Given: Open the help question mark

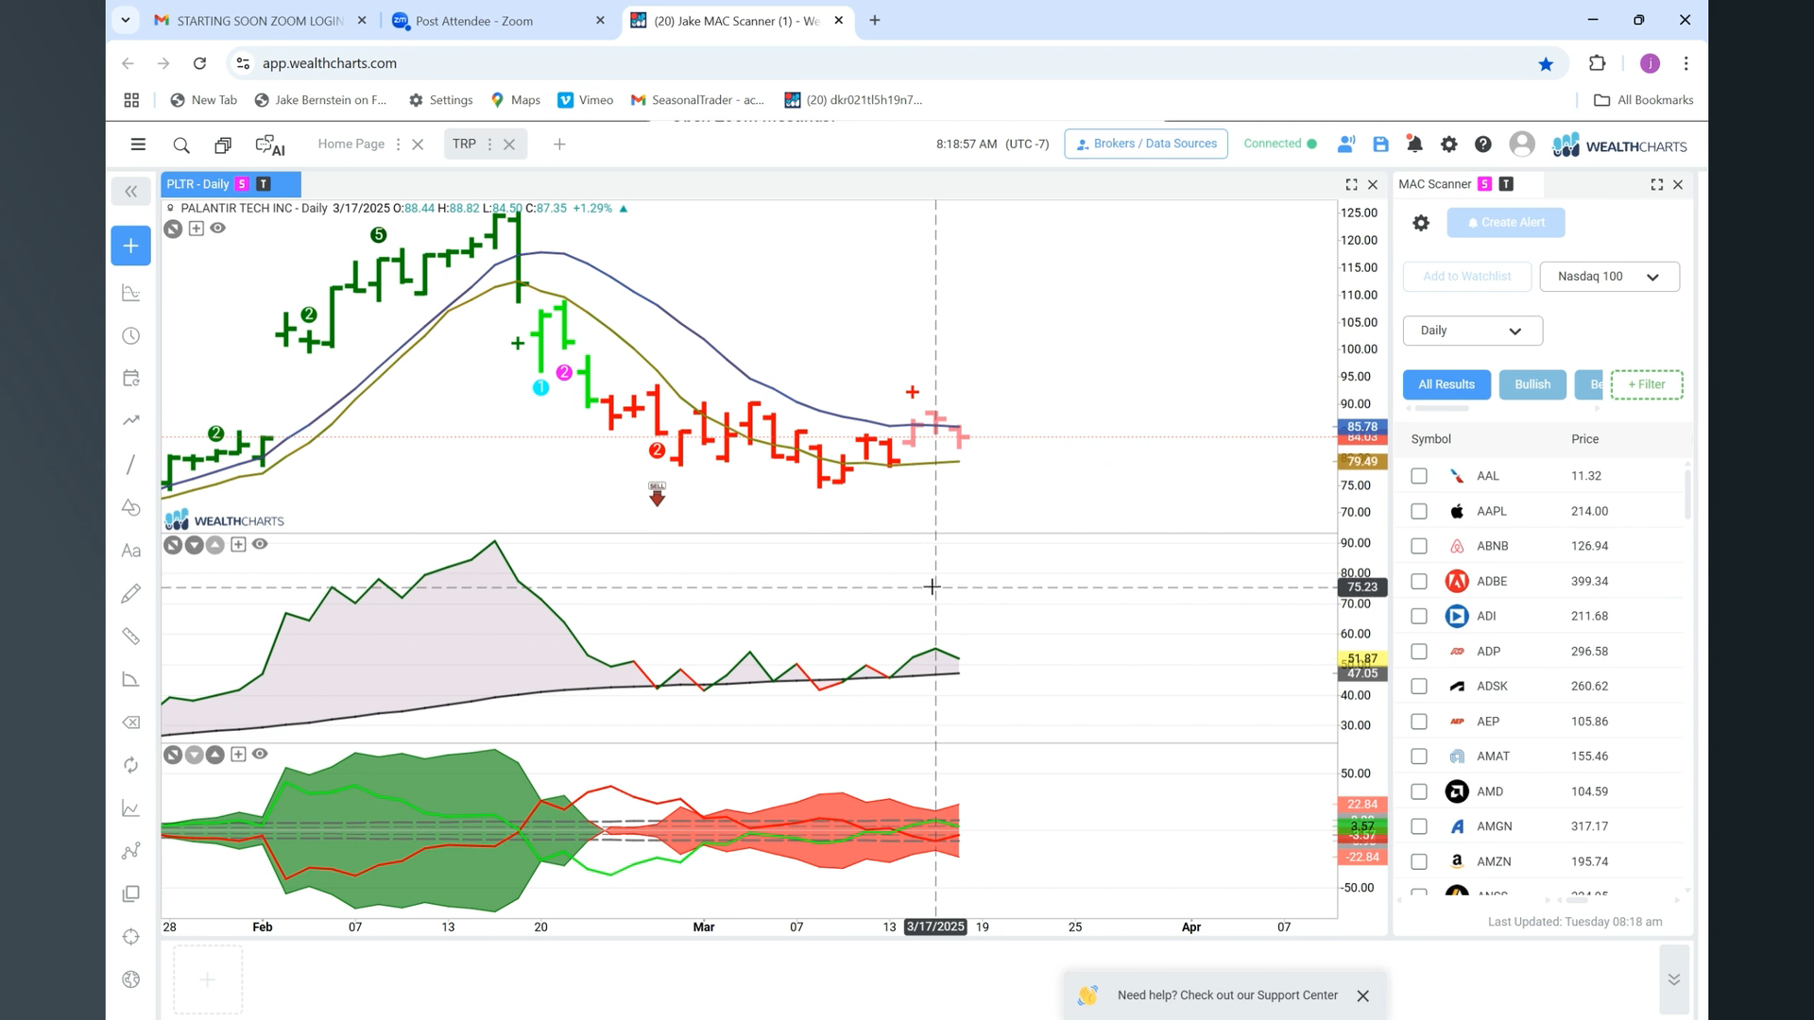Looking at the screenshot, I should pos(1483,144).
